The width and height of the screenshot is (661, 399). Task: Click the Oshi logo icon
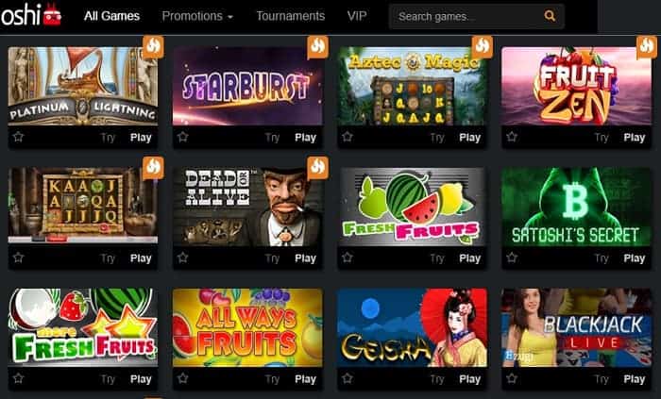click(52, 15)
